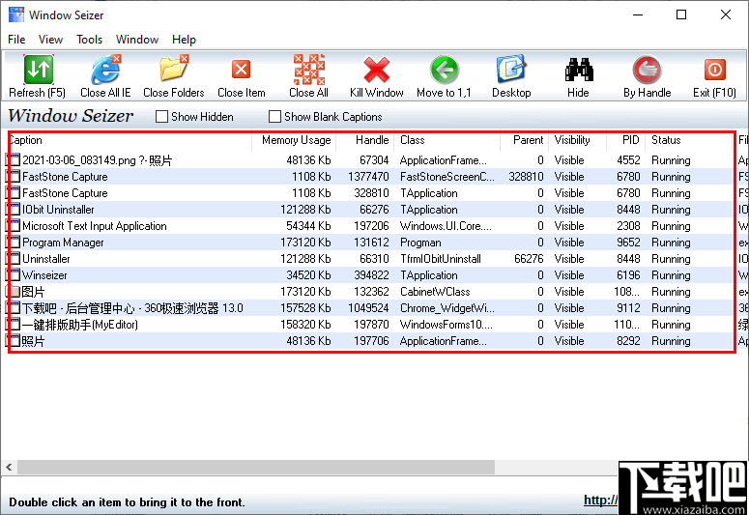The image size is (749, 515).
Task: Click memory value 158320 Kb
Action: pos(305,325)
